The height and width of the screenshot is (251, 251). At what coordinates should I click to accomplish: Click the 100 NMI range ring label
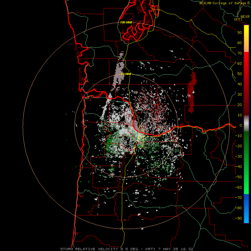coord(126,22)
